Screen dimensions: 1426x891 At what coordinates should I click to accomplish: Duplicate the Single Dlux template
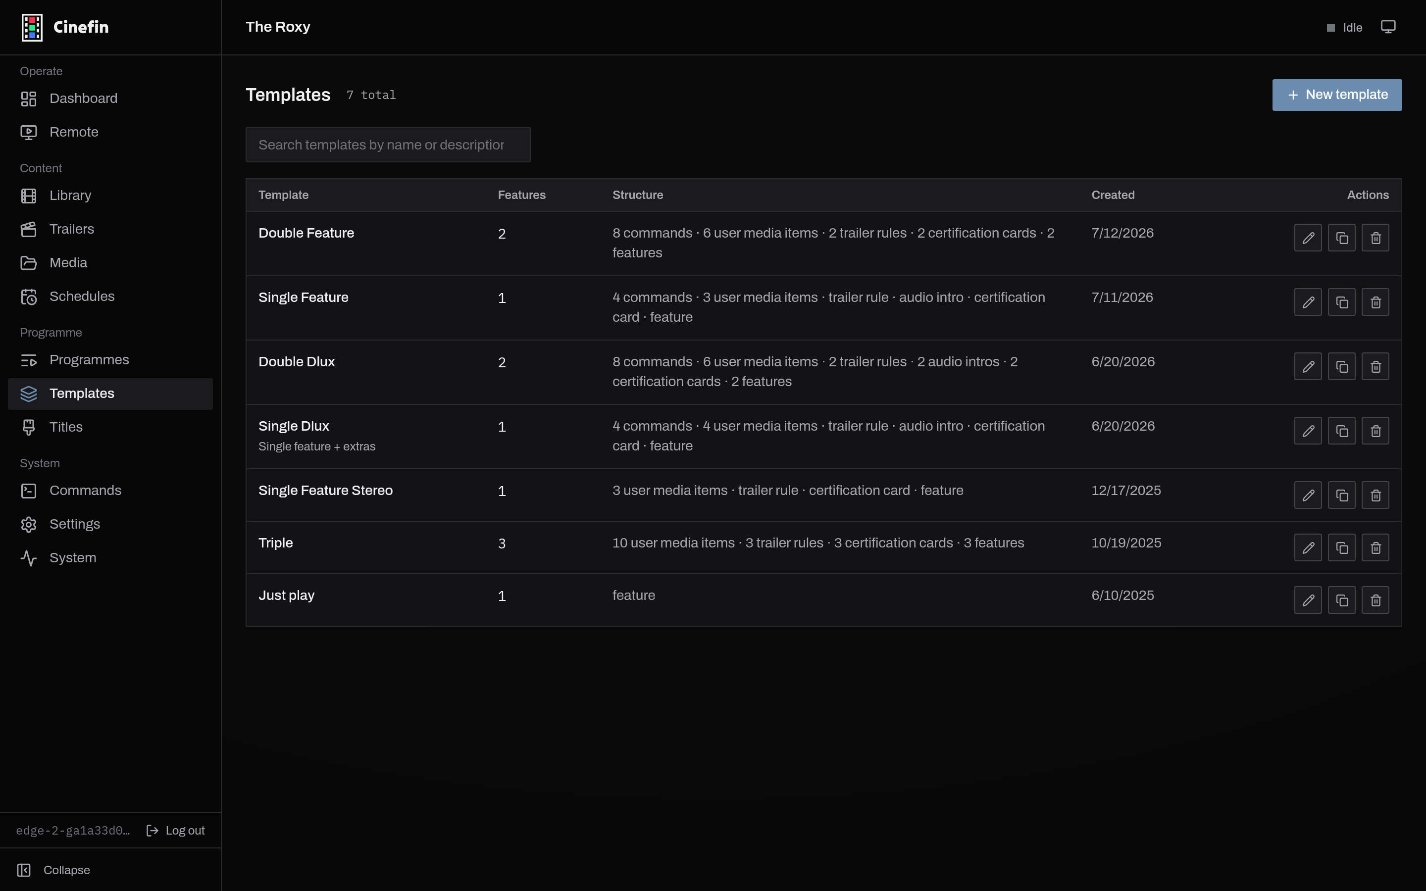coord(1342,430)
